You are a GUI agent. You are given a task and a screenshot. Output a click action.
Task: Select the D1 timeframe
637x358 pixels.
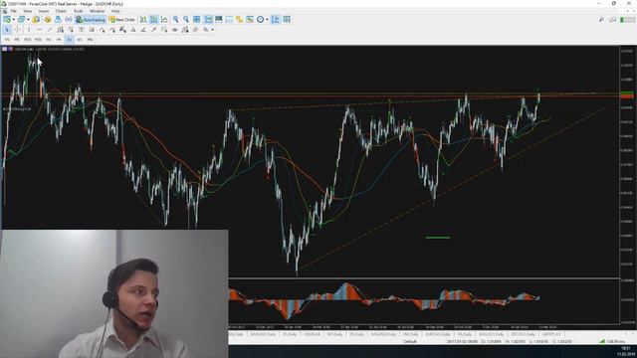(70, 40)
